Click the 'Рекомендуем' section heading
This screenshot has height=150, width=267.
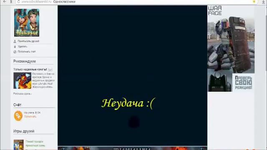click(25, 61)
